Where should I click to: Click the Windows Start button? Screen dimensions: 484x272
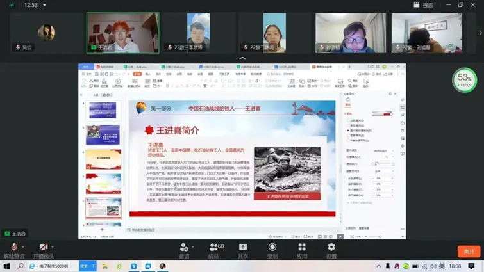click(7, 266)
